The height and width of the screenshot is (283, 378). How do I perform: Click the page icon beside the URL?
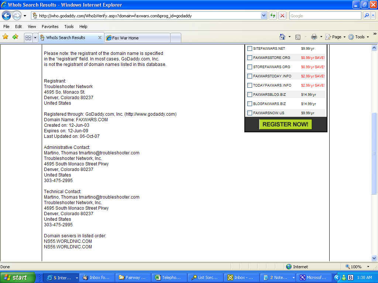[35, 16]
